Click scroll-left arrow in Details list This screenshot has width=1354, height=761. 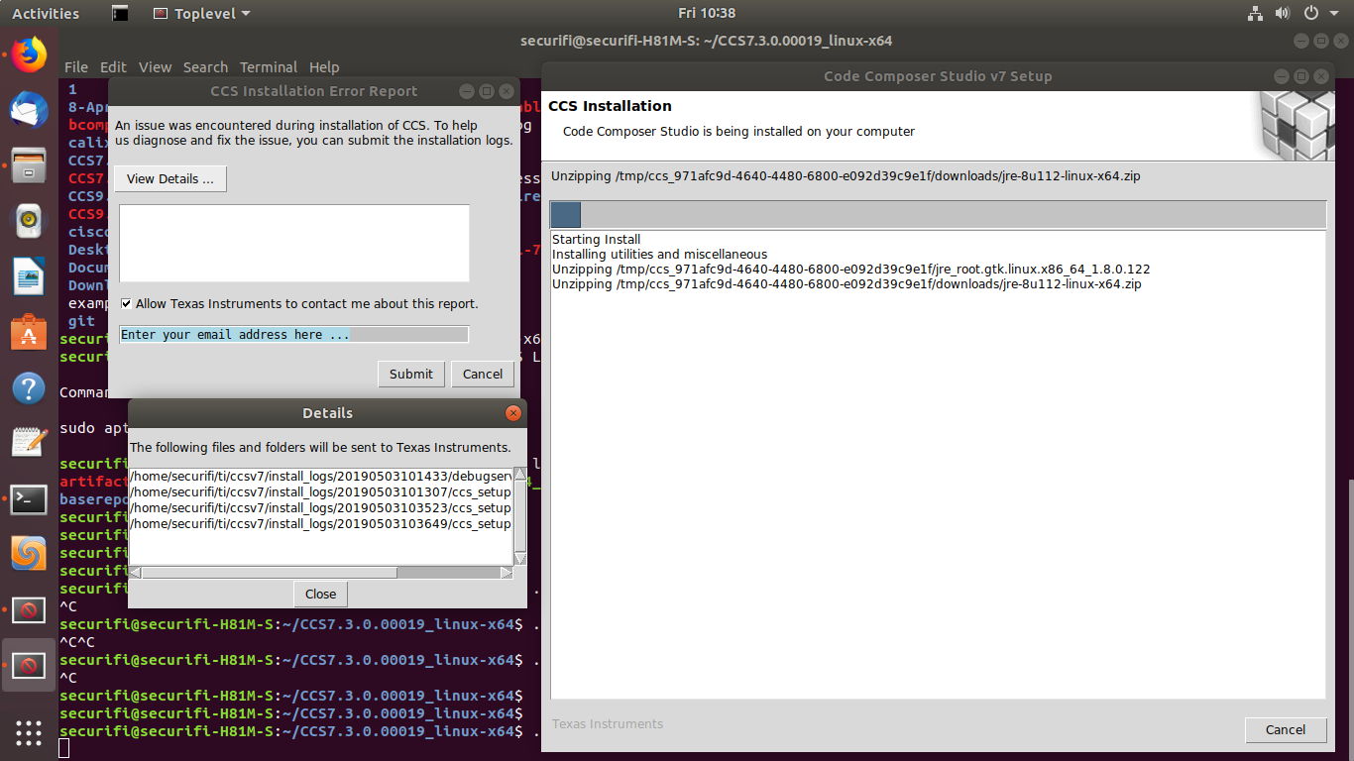[136, 573]
